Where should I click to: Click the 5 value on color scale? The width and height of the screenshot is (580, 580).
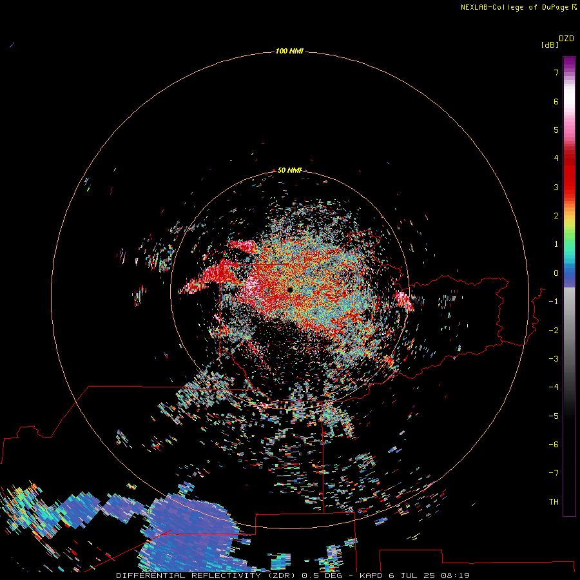556,130
